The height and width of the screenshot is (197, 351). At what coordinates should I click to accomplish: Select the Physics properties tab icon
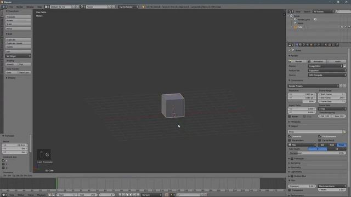tap(337, 45)
